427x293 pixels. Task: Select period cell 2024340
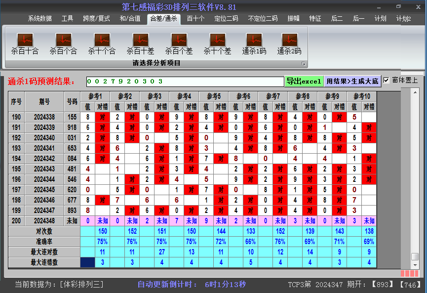pyautogui.click(x=44, y=138)
